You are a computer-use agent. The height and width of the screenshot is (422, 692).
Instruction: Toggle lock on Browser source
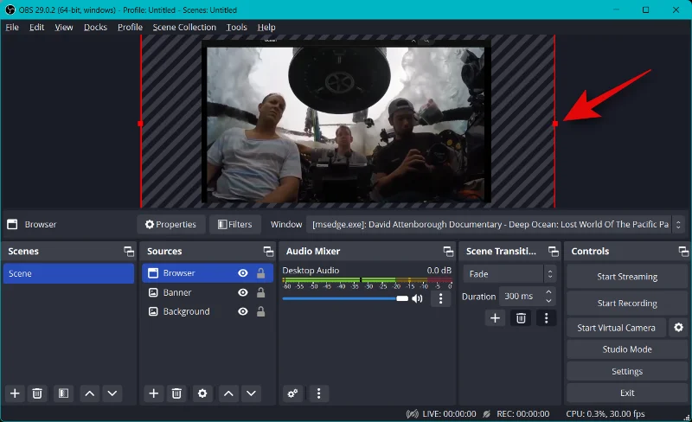(x=261, y=273)
